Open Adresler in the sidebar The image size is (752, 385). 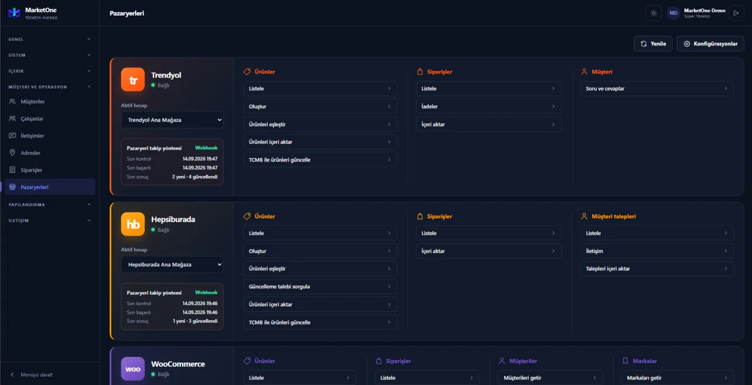(50, 153)
